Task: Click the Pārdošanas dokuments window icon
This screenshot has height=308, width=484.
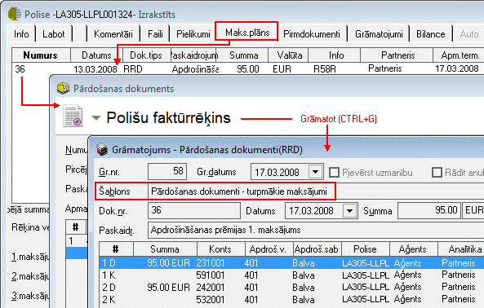Action: tap(63, 88)
